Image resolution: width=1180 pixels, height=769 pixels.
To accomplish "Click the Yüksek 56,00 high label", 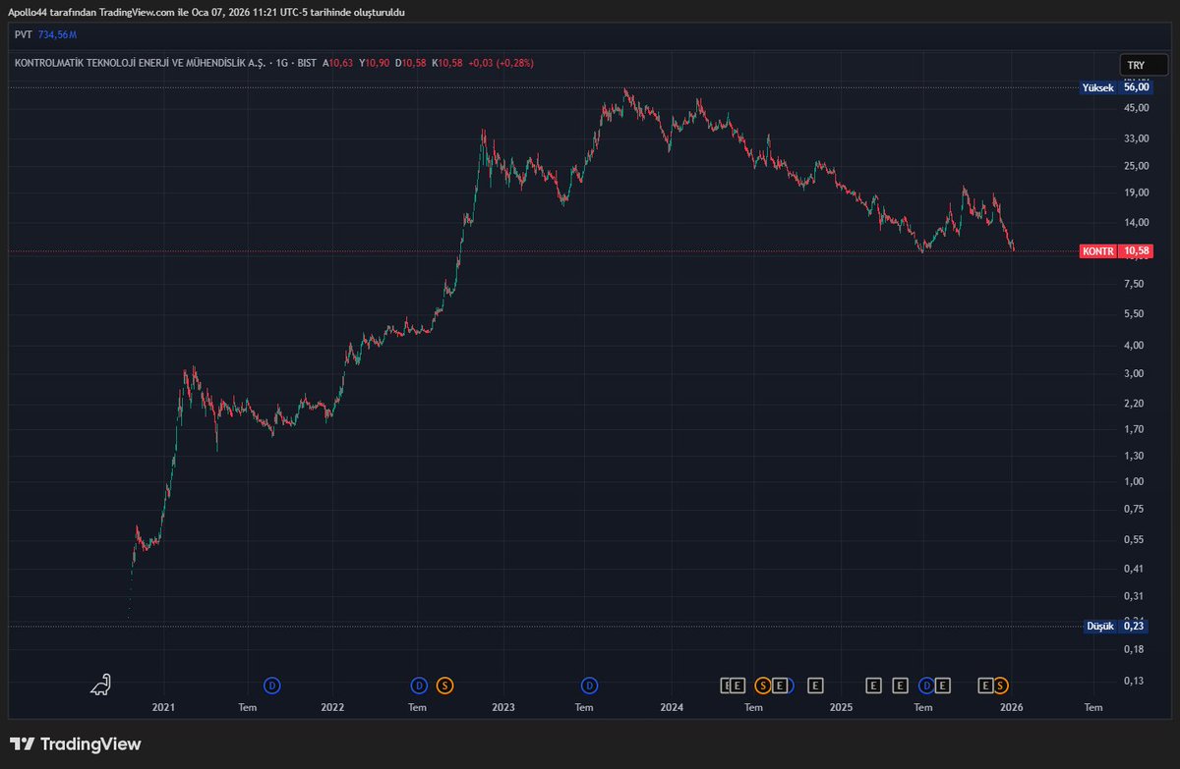I will 1117,87.
